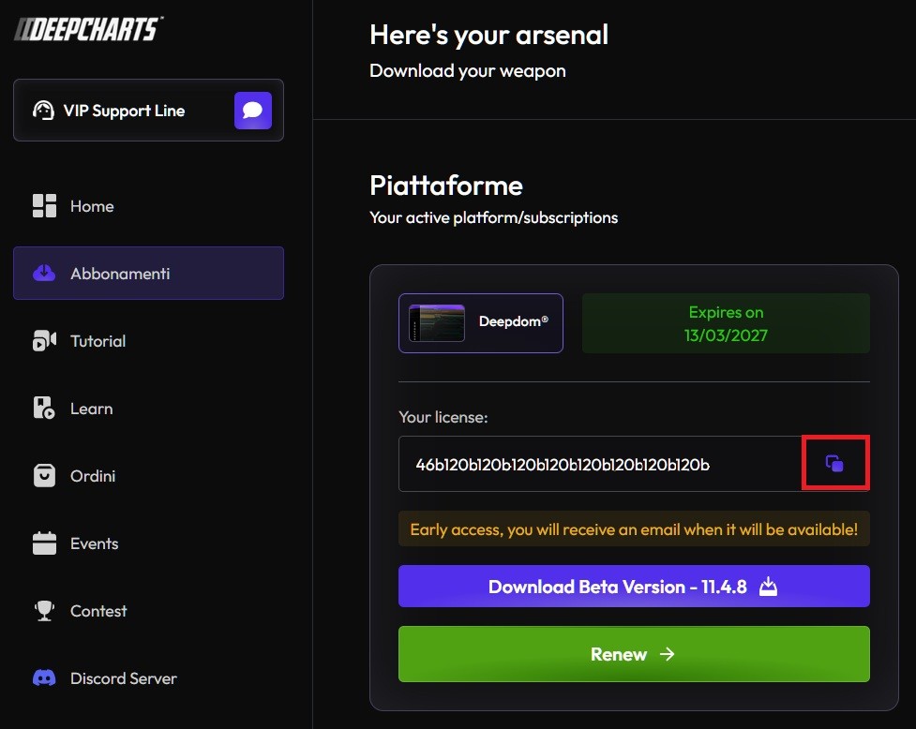Click the Ordini shopping bag icon
The height and width of the screenshot is (729, 916).
tap(44, 476)
